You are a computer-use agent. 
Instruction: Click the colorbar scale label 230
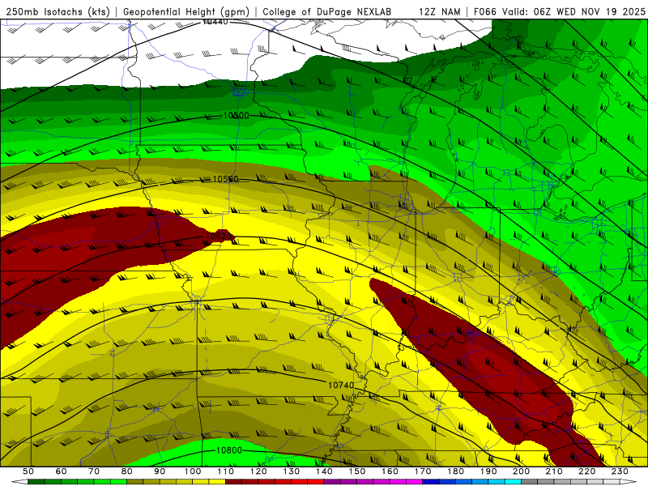click(620, 471)
